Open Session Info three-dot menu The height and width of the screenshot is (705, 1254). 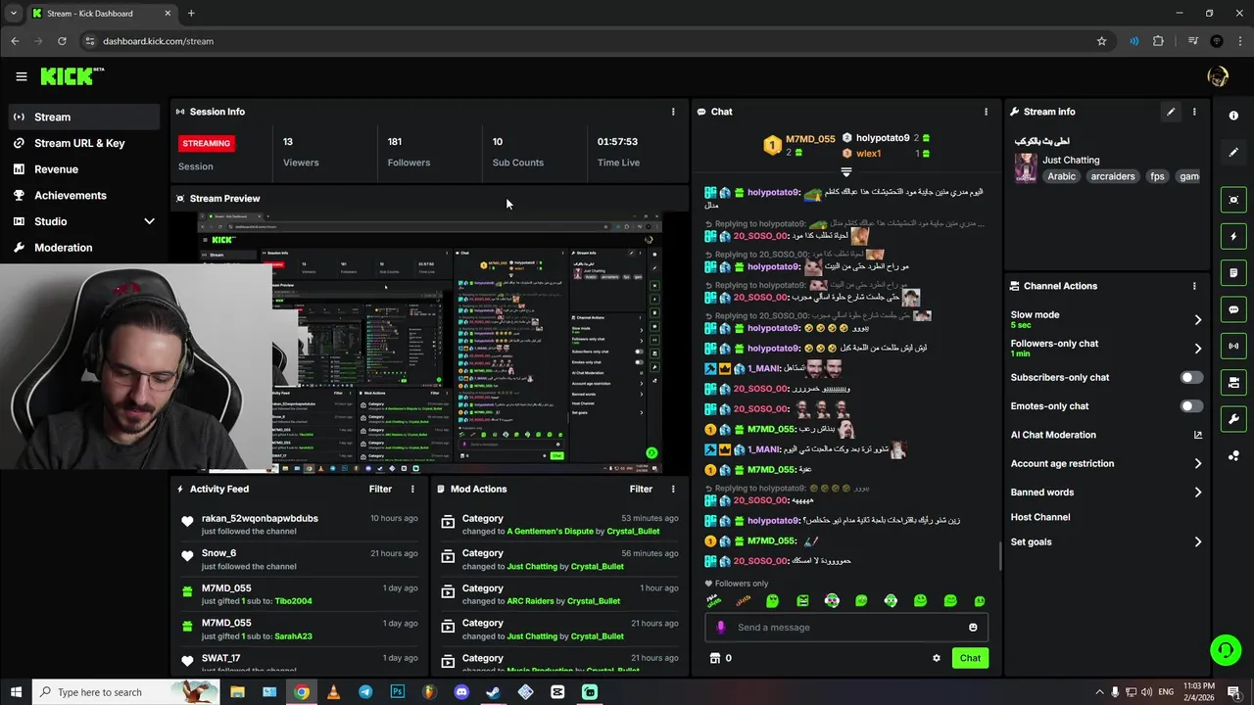[673, 112]
